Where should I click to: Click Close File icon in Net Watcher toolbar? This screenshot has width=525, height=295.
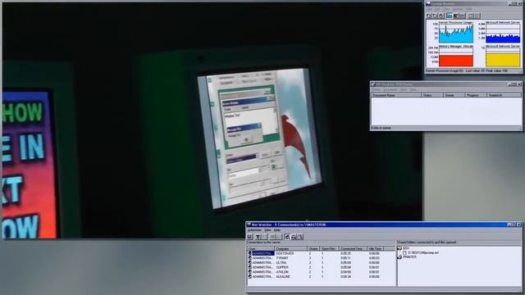coord(264,237)
